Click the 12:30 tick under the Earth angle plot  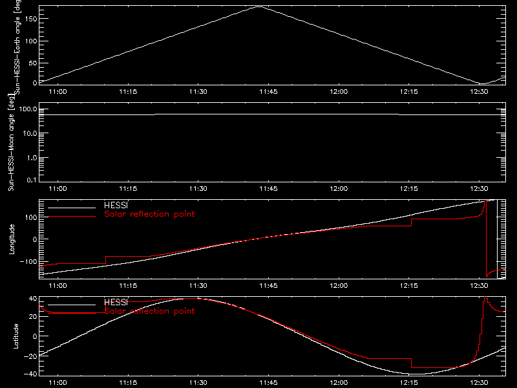(x=479, y=92)
